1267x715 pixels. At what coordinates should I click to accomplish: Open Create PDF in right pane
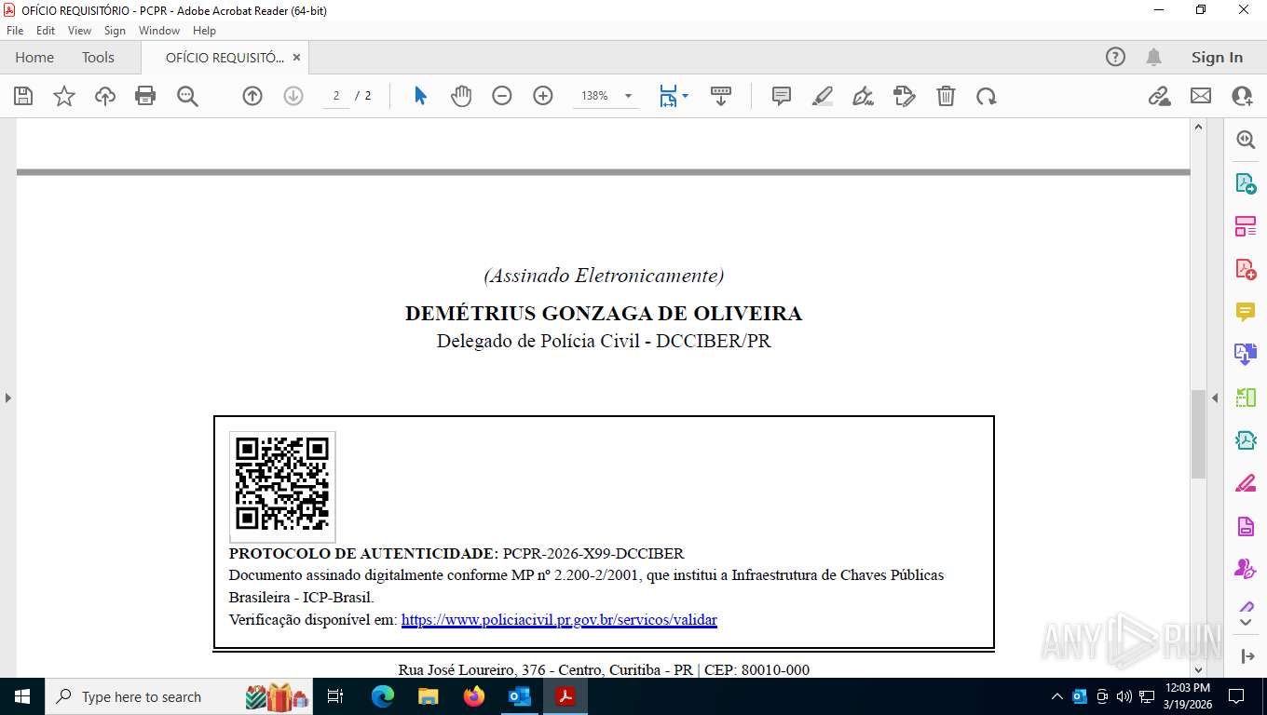point(1246,270)
